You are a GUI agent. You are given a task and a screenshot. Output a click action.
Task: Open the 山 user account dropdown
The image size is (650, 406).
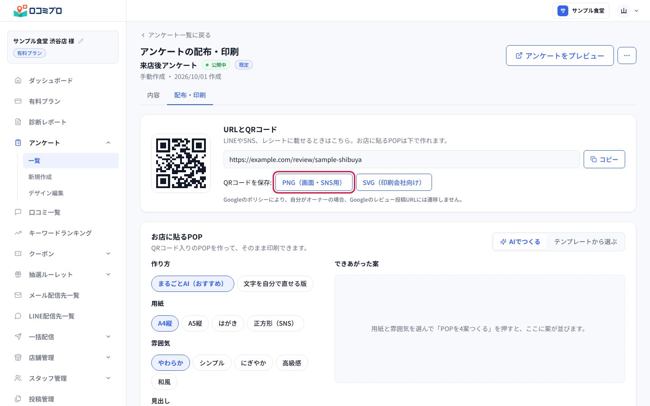click(x=629, y=11)
